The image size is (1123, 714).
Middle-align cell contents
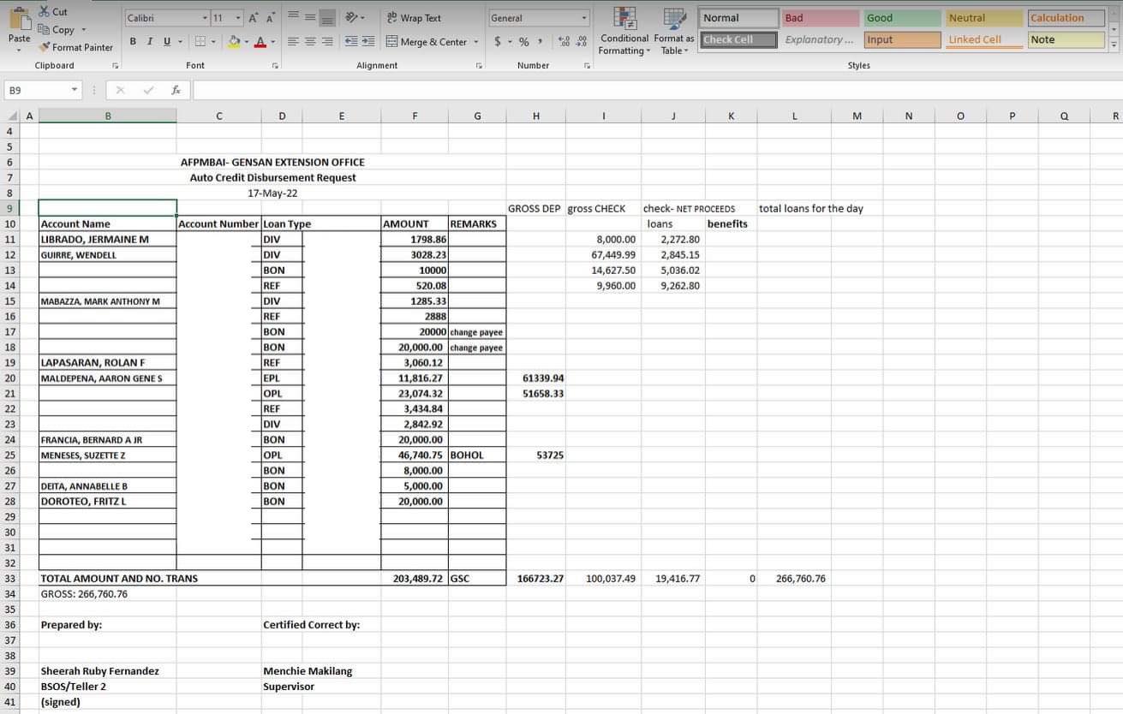point(310,17)
